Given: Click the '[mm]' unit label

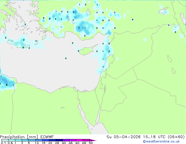Looking at the screenshot, I should pyautogui.click(x=32, y=137).
